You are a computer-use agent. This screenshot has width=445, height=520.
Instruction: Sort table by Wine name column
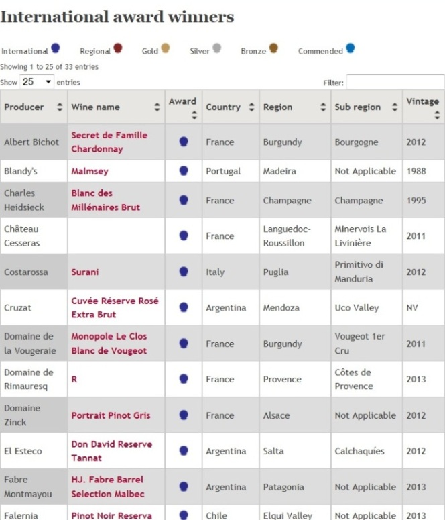pos(116,107)
